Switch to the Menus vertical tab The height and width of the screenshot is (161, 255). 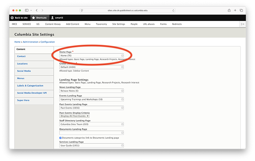(x=34, y=78)
